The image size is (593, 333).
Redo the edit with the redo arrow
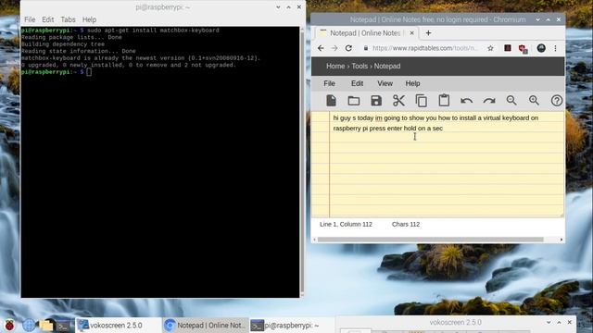(x=489, y=101)
